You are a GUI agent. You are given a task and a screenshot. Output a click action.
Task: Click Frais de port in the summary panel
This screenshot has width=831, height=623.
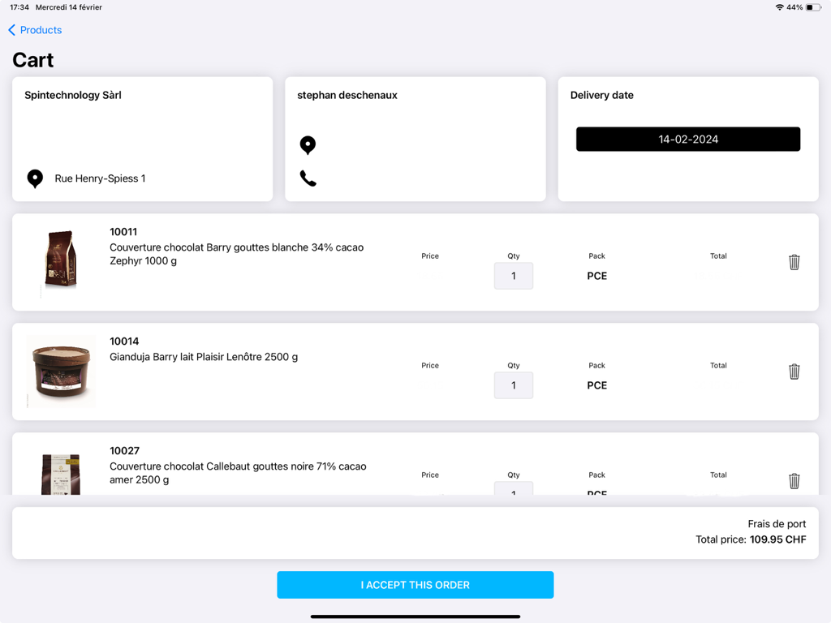point(777,523)
